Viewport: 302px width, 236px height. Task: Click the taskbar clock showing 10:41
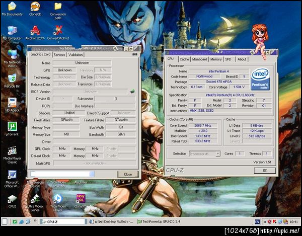click(x=294, y=222)
